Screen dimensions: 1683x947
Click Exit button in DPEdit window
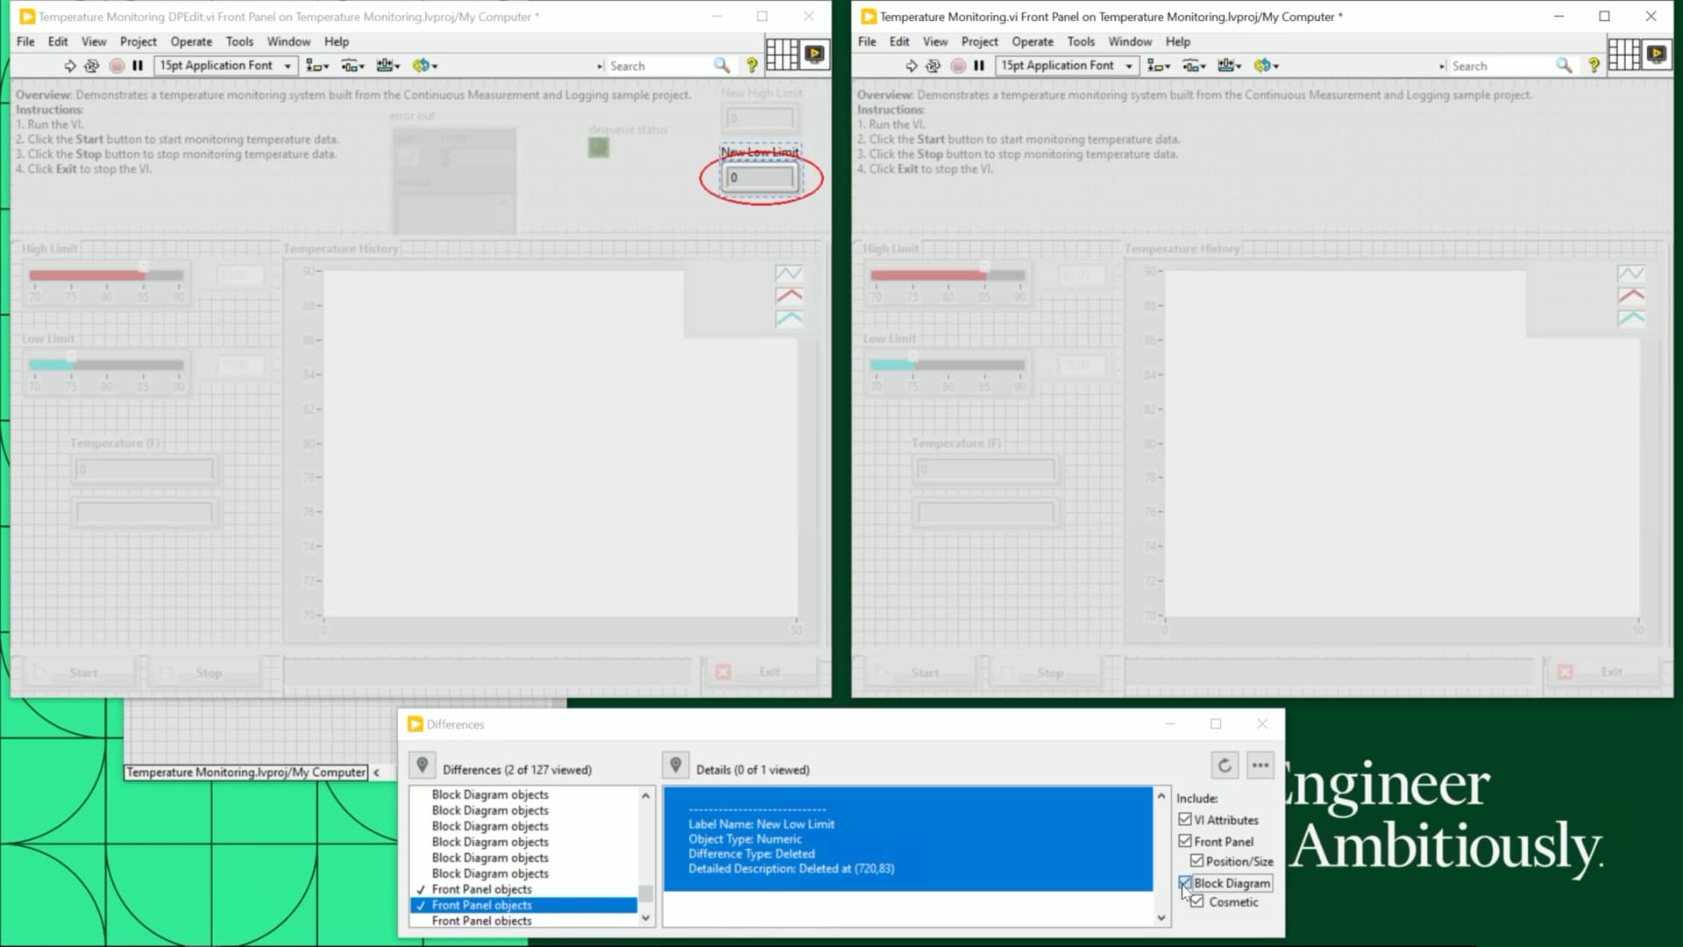761,673
